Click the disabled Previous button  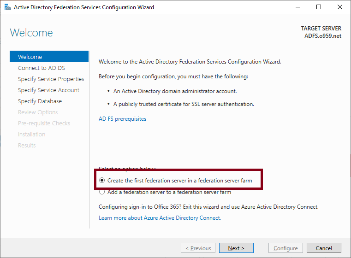click(198, 248)
